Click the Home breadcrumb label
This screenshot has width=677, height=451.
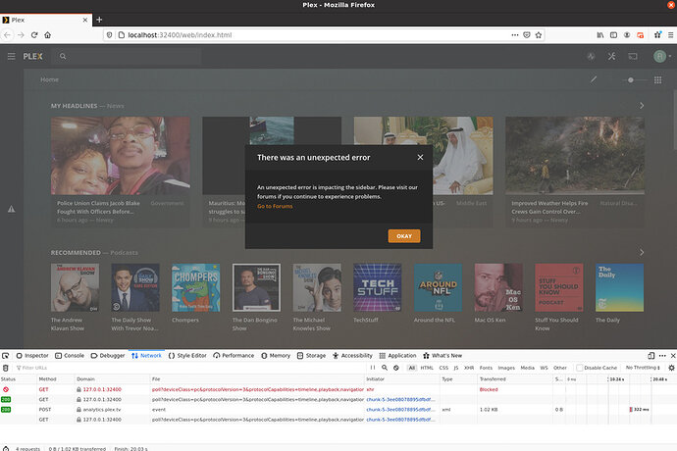click(49, 79)
